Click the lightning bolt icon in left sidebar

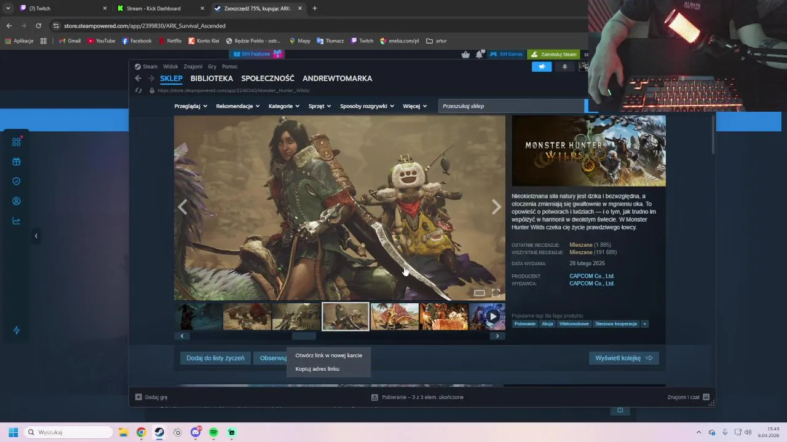click(17, 330)
